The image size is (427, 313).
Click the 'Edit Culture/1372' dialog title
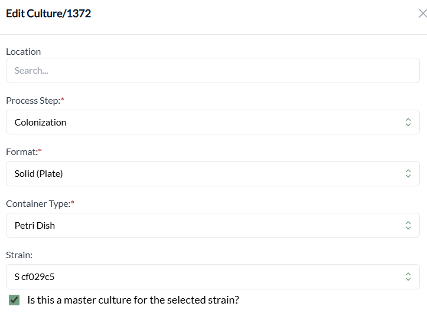[48, 13]
